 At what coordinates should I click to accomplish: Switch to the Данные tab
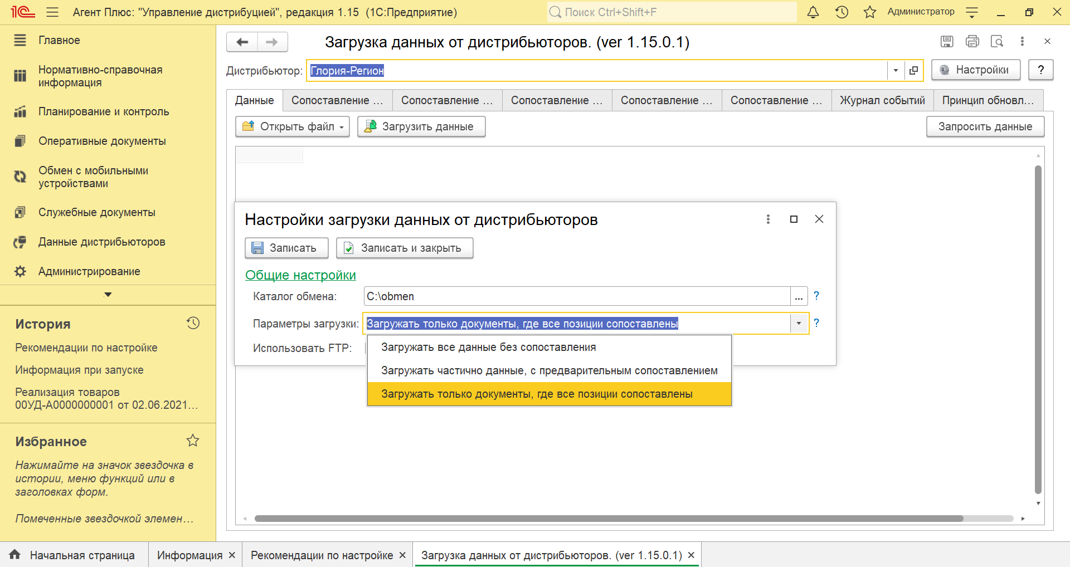pos(254,100)
